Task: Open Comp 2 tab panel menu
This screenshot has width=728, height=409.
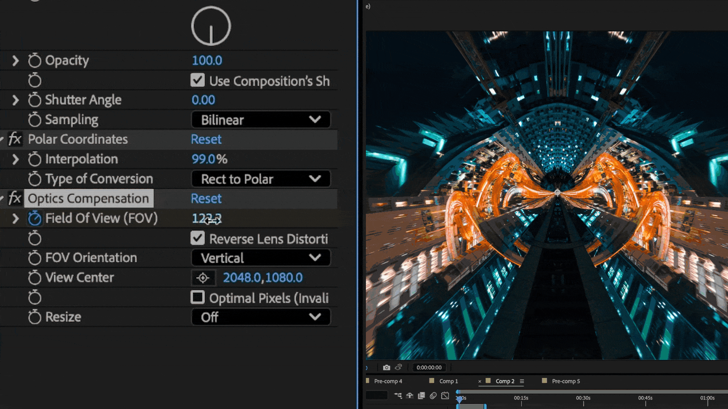Action: 522,381
